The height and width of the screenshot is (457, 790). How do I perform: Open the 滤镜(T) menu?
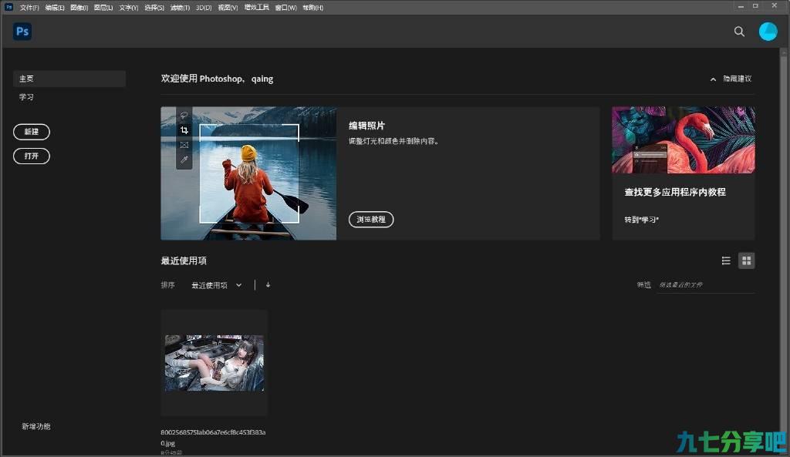(180, 8)
